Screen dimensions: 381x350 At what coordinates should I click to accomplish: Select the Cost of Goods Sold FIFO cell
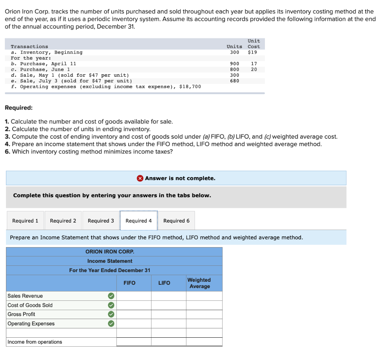[134, 305]
